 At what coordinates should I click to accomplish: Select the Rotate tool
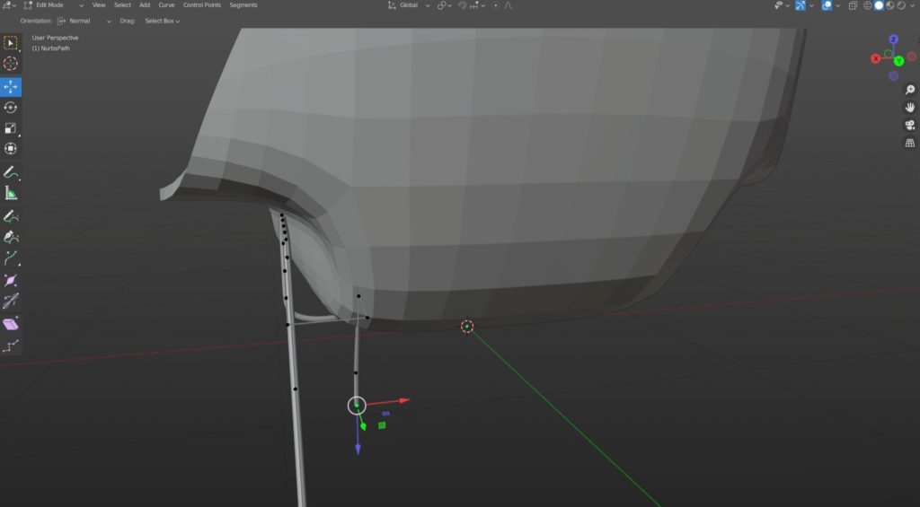click(x=11, y=108)
